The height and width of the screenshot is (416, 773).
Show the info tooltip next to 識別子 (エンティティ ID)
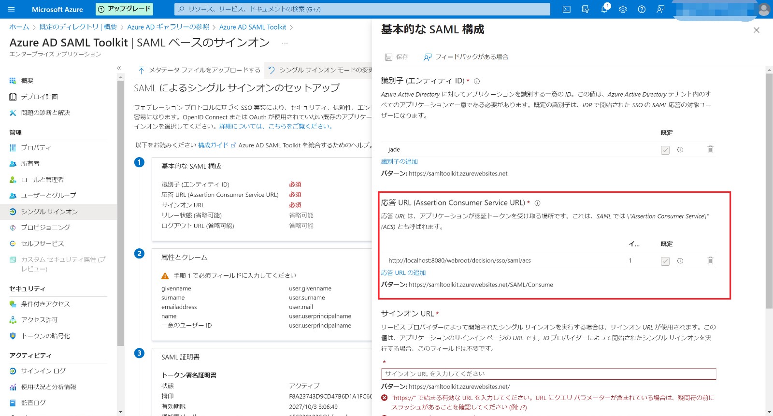pos(477,81)
